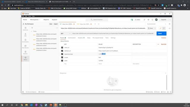The image size is (190, 107).
Task: Open the notifications bell icon
Action: [x=152, y=20]
